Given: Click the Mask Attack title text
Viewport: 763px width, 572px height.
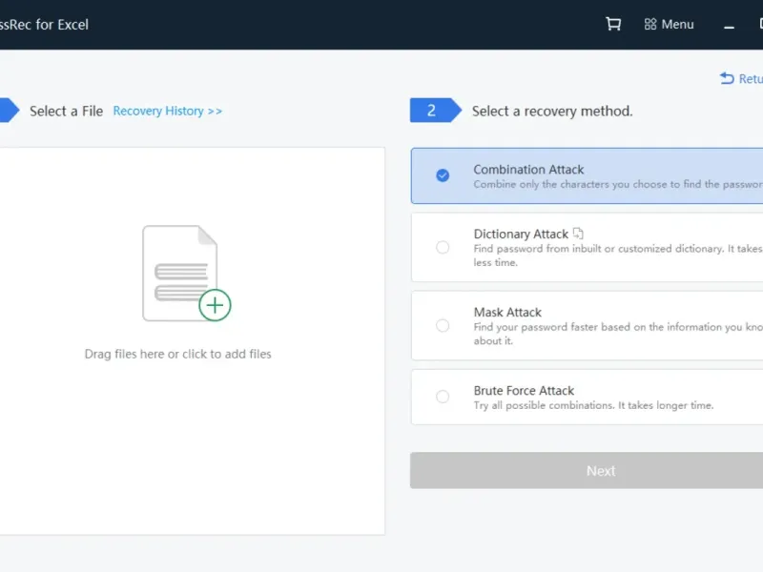Looking at the screenshot, I should coord(507,313).
